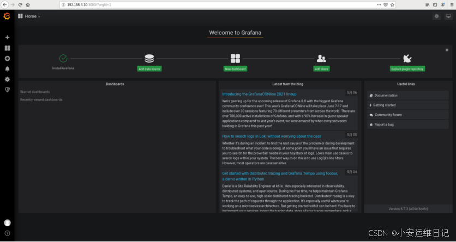Open How to search logs in Loki post
456x242 pixels.
[x=272, y=136]
